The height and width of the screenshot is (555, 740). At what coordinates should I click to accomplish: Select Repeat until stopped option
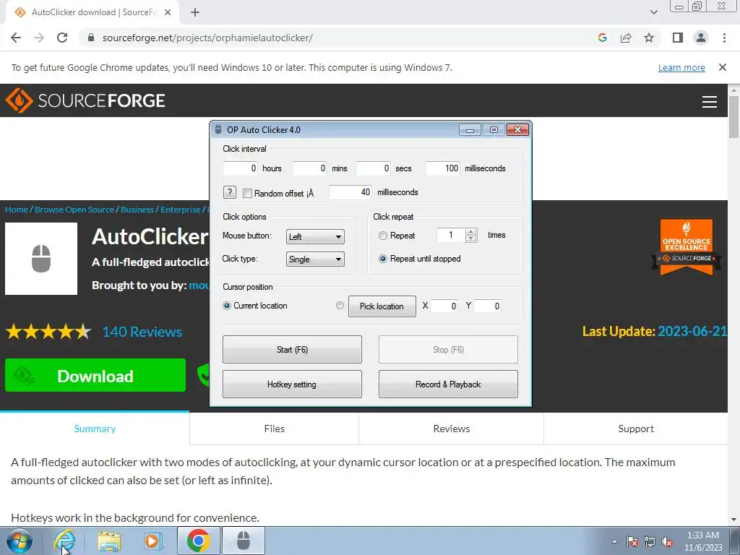pos(383,259)
